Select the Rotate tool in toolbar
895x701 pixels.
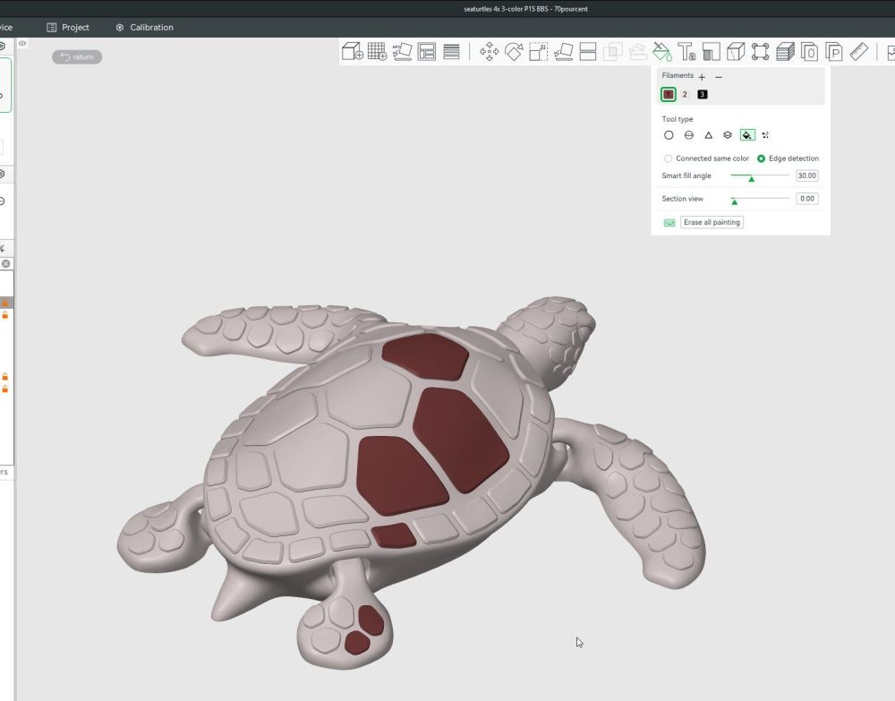[514, 51]
